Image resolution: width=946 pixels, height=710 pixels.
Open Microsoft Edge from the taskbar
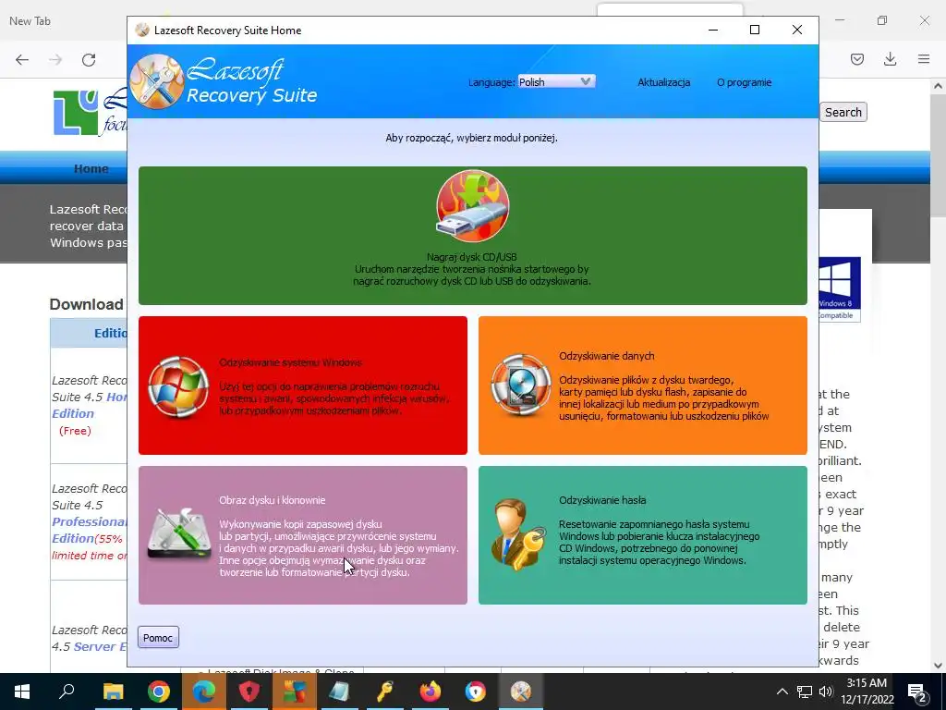[x=204, y=692]
